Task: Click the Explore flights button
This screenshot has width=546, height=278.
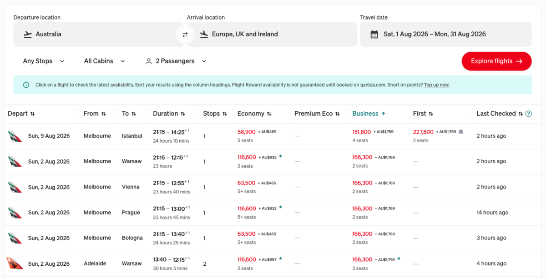Action: tap(496, 61)
